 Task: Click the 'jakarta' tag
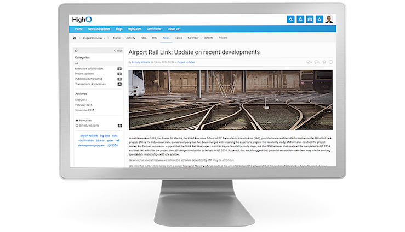100,141
